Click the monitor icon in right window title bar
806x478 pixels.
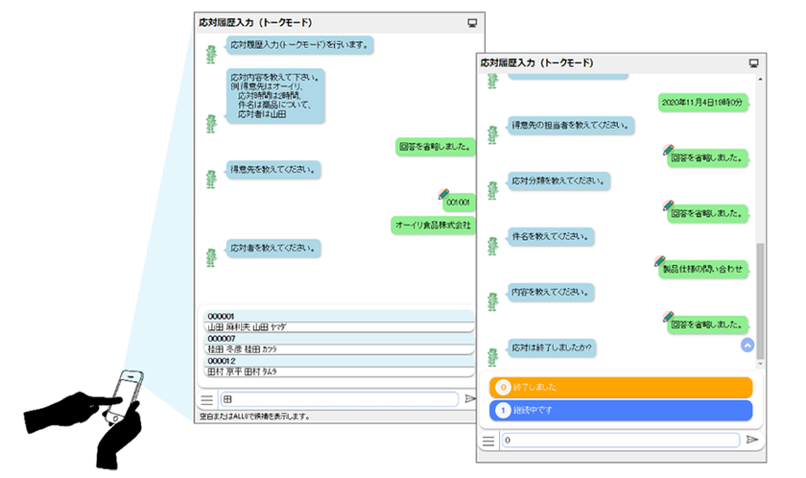click(x=753, y=63)
